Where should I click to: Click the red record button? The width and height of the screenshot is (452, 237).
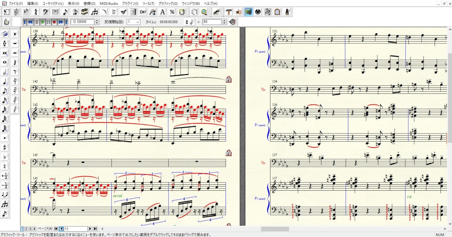point(54,22)
